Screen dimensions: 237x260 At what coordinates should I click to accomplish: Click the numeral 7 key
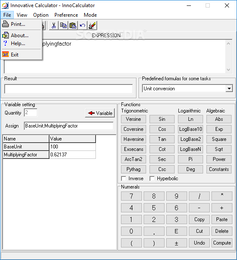pos(131,196)
